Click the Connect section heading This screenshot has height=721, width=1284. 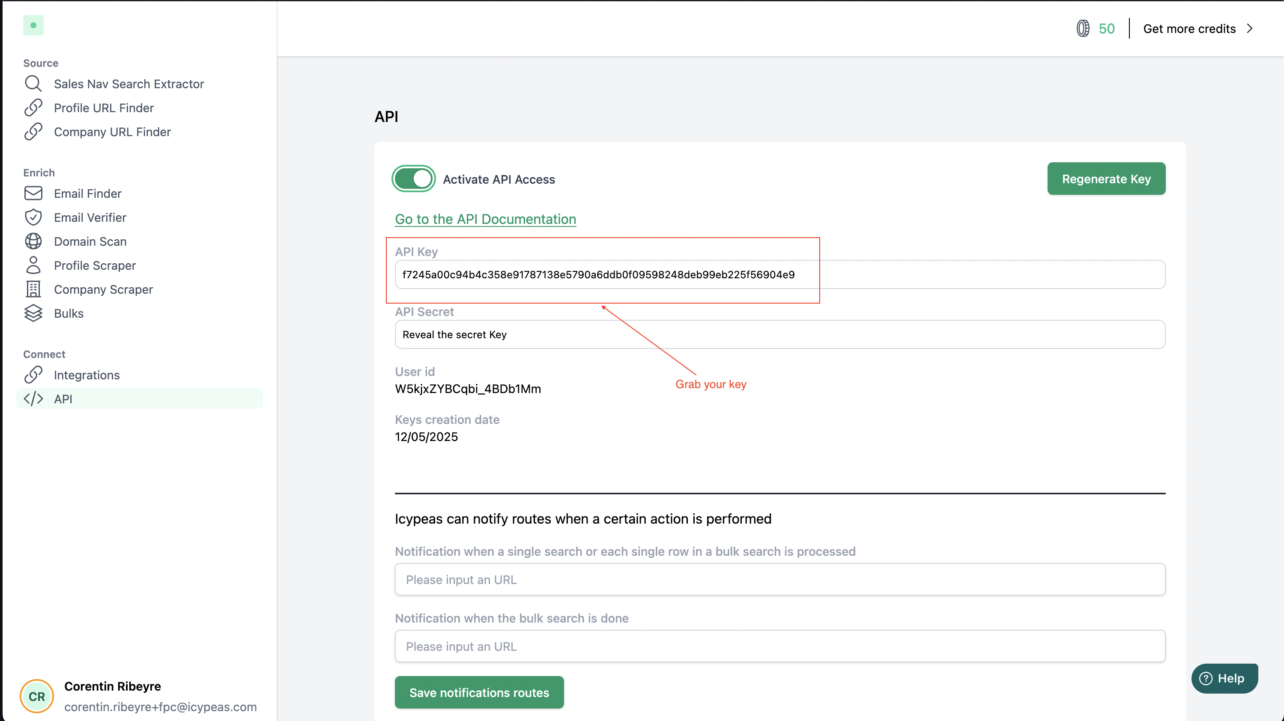click(x=44, y=354)
